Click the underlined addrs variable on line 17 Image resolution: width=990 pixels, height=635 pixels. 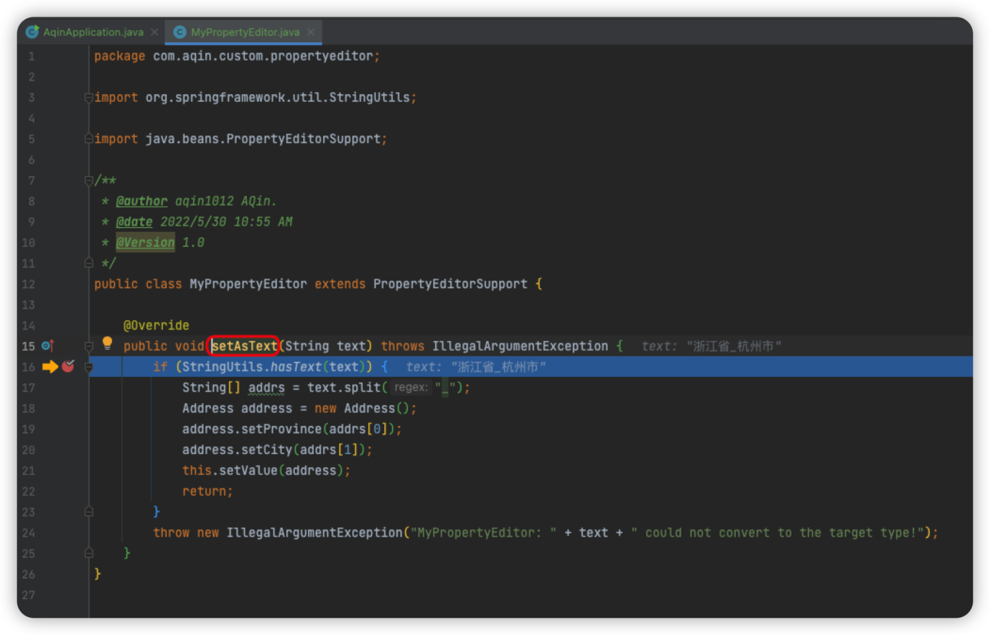pos(267,388)
